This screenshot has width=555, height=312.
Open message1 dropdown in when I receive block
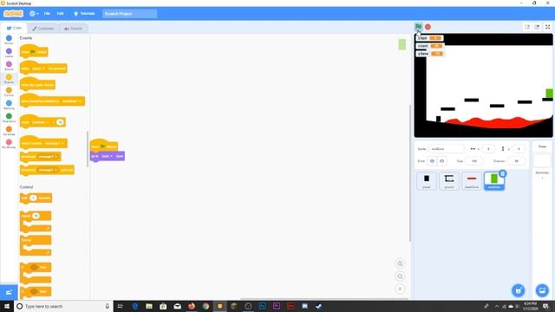(54, 143)
